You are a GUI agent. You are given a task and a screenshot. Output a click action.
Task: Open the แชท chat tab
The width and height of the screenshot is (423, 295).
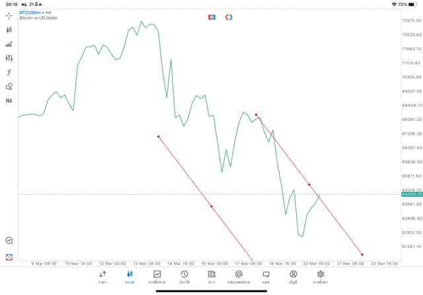pos(266,277)
